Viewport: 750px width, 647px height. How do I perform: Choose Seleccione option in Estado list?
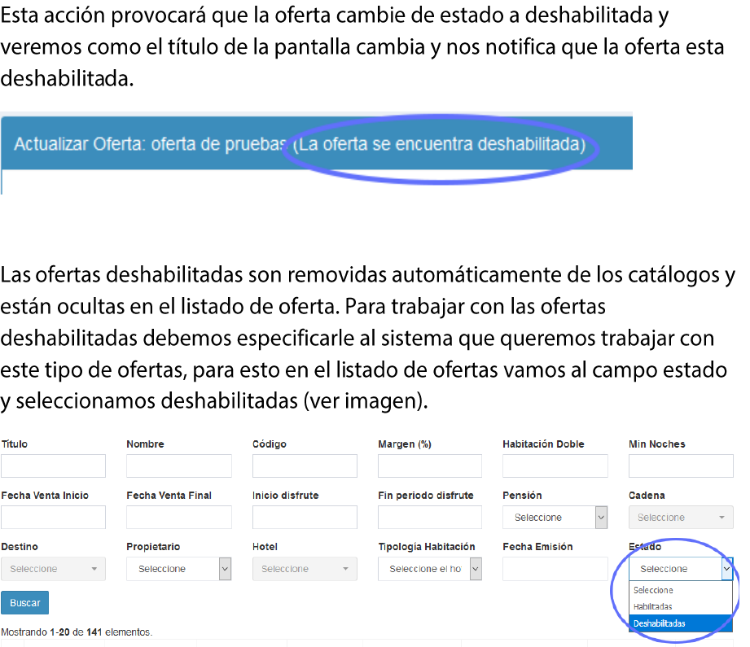tap(681, 590)
